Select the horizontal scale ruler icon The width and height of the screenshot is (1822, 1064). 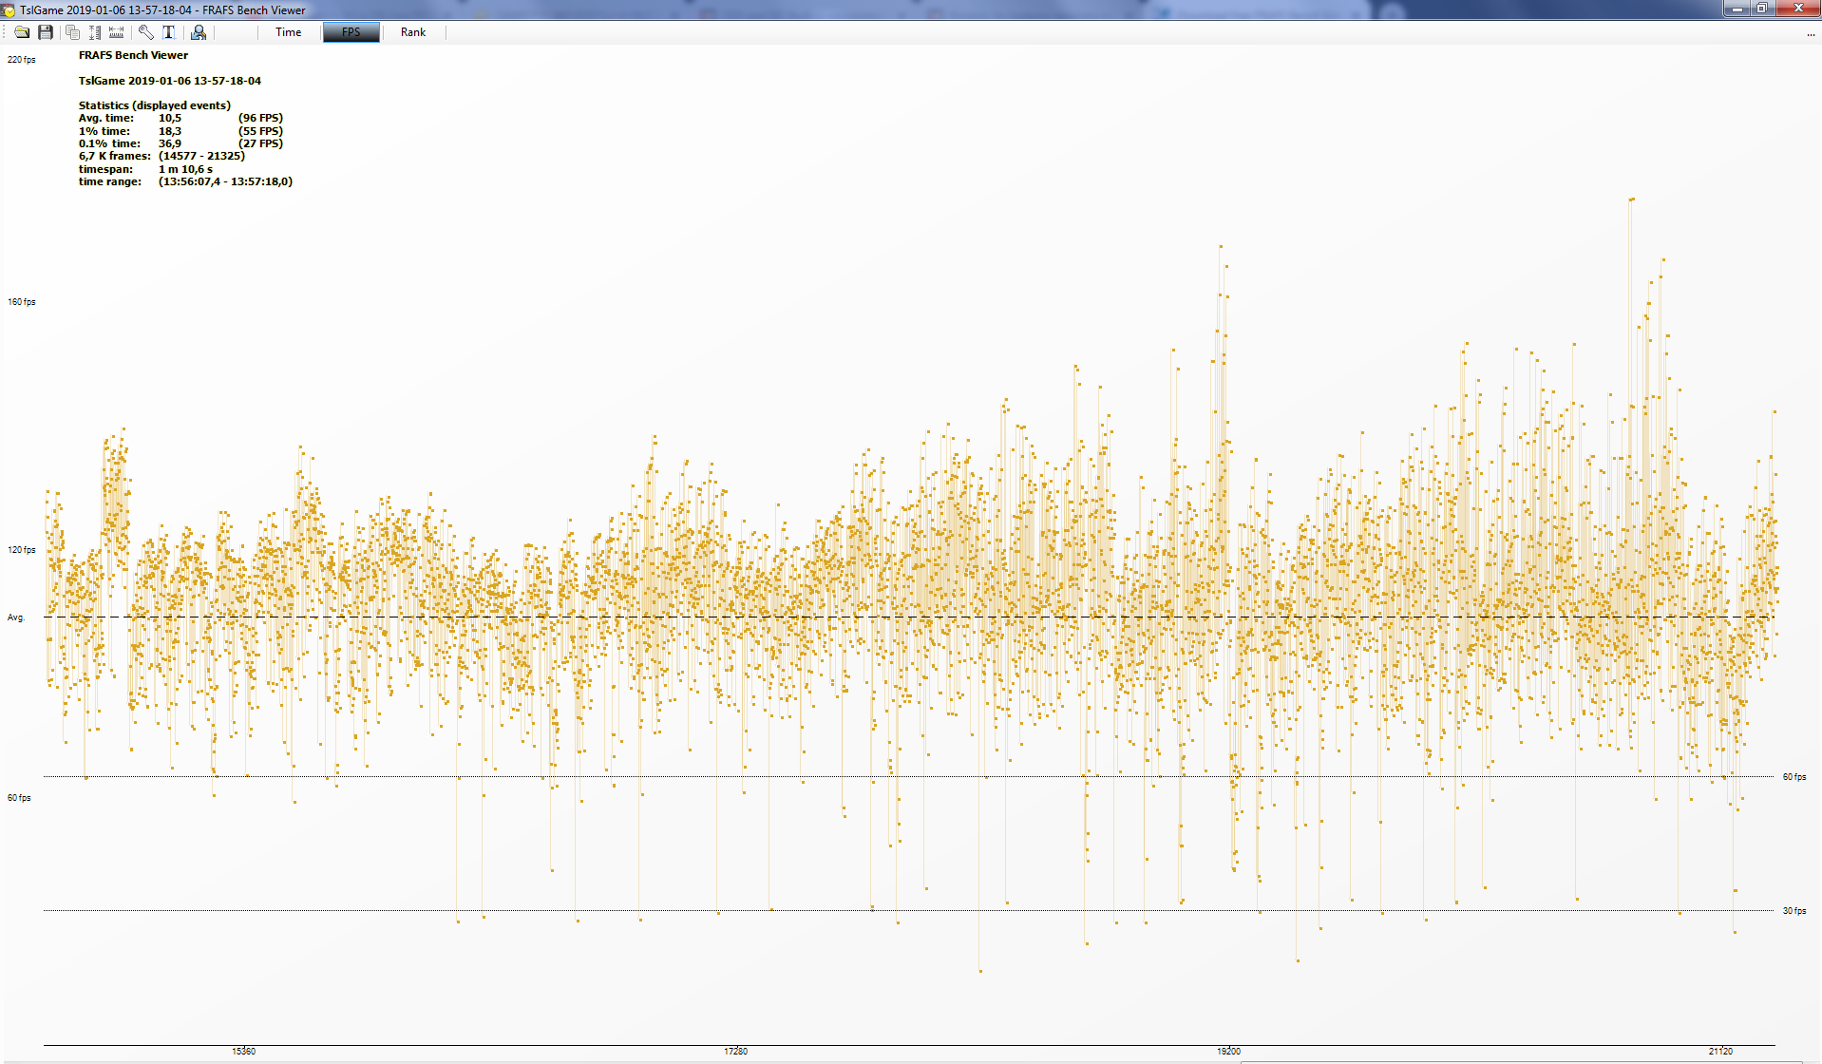pos(117,32)
